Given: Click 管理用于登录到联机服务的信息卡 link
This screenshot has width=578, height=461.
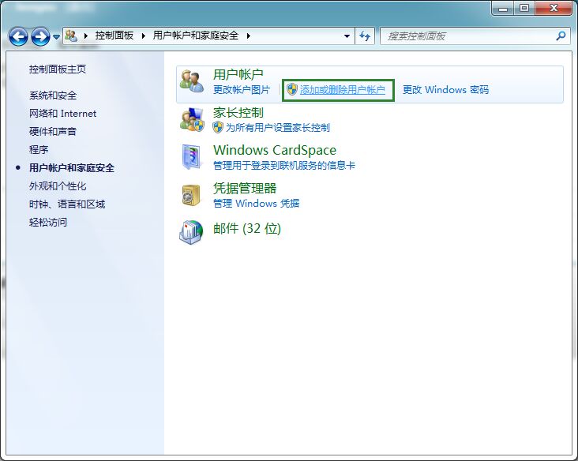Looking at the screenshot, I should point(284,166).
